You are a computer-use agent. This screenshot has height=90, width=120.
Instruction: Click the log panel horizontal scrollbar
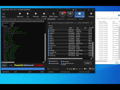(9, 62)
